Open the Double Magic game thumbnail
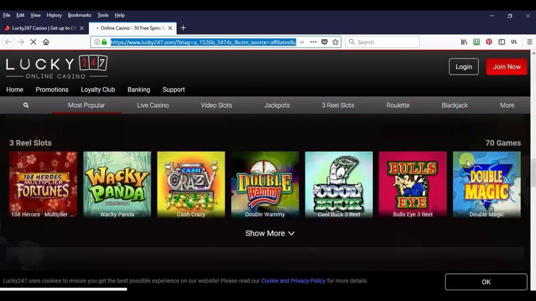 [x=487, y=185]
